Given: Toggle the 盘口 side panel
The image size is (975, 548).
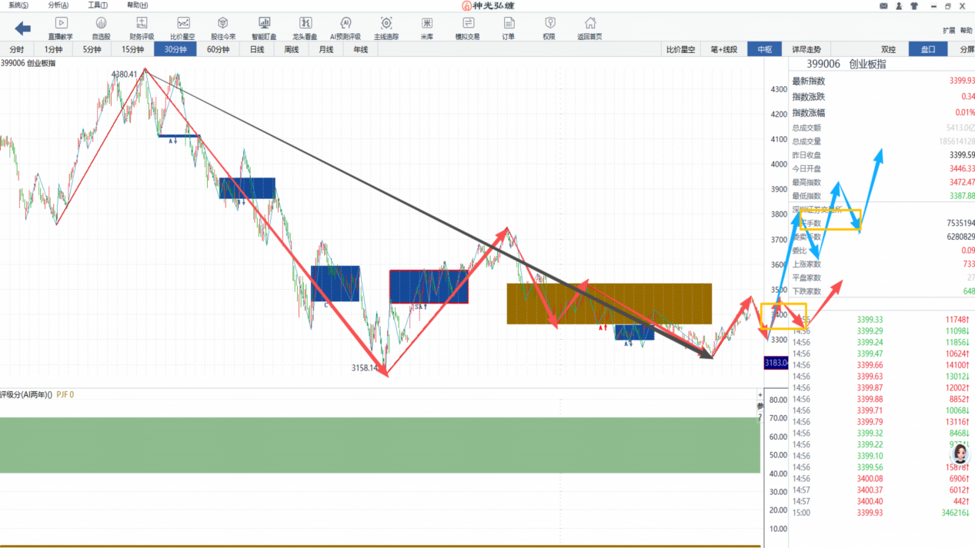Looking at the screenshot, I should pyautogui.click(x=928, y=49).
